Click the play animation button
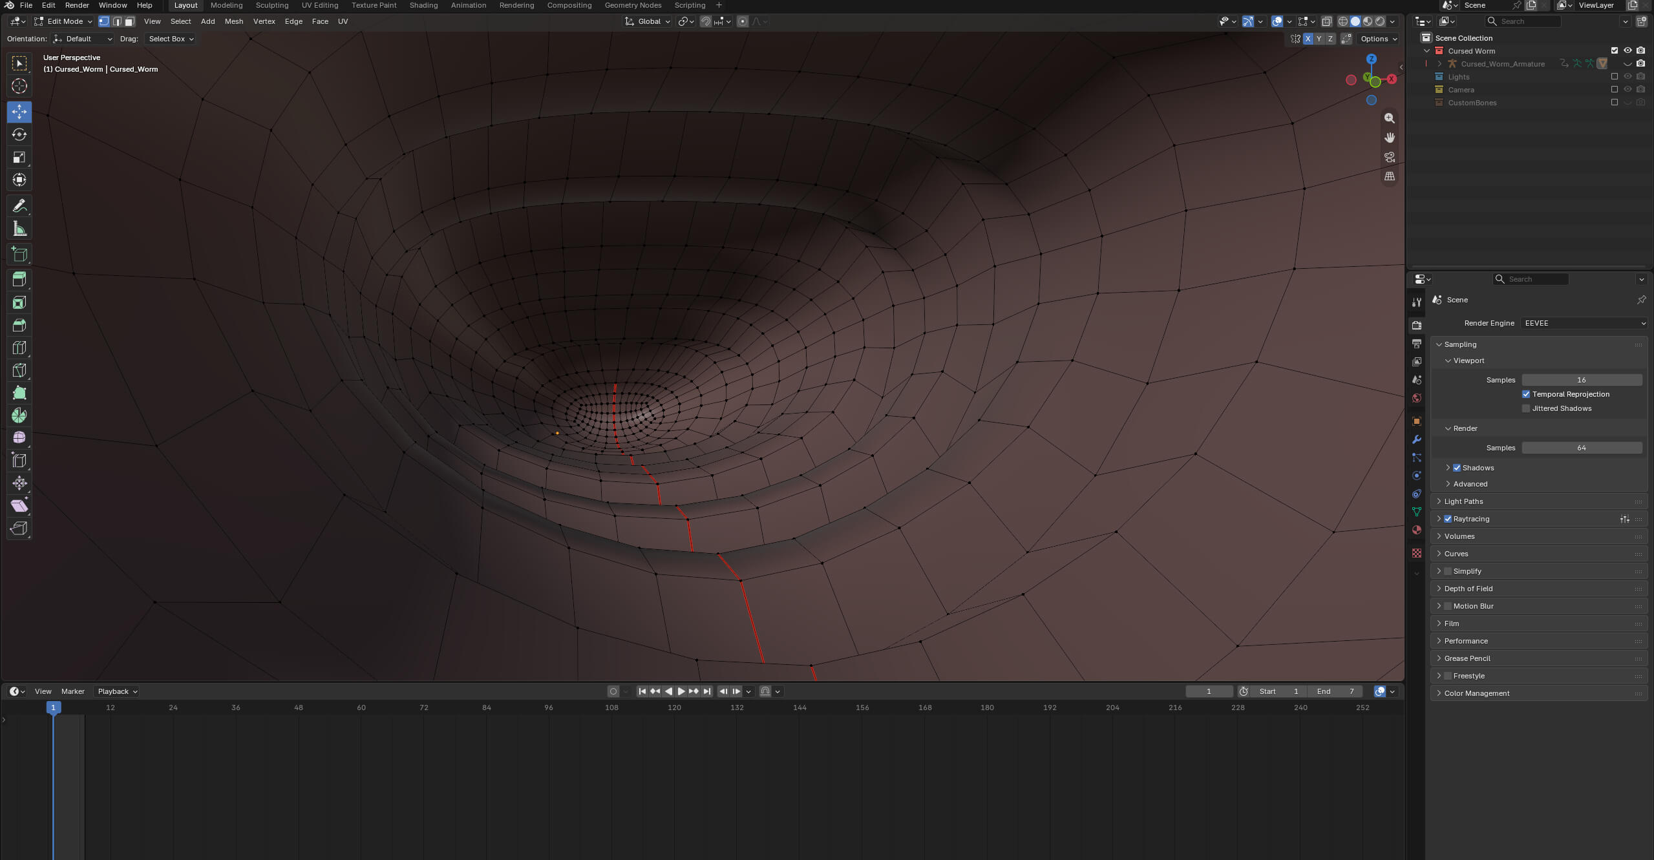The height and width of the screenshot is (860, 1654). (x=681, y=691)
